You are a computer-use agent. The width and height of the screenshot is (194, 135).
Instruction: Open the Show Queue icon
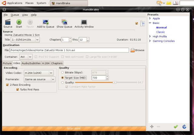(64, 22)
